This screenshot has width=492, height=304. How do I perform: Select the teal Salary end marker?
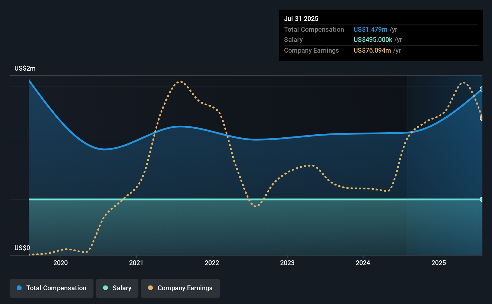(x=482, y=199)
